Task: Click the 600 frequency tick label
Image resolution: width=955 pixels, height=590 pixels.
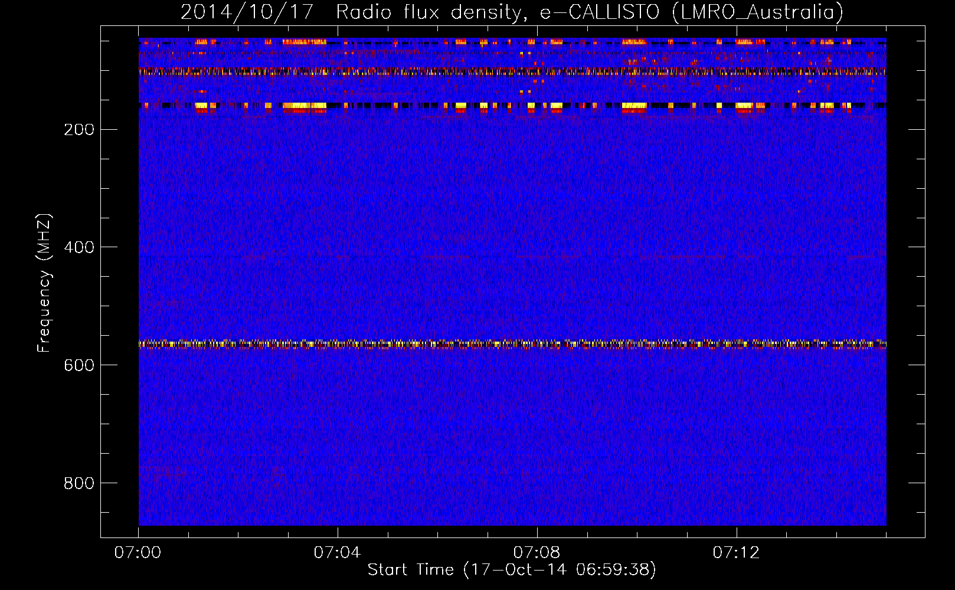Action: [79, 365]
